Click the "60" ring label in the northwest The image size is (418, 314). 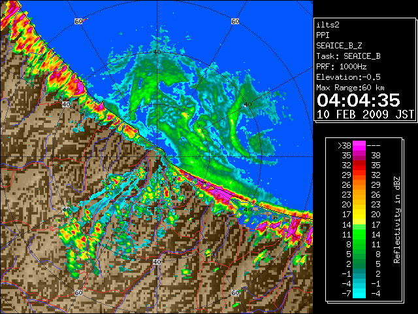78,21
